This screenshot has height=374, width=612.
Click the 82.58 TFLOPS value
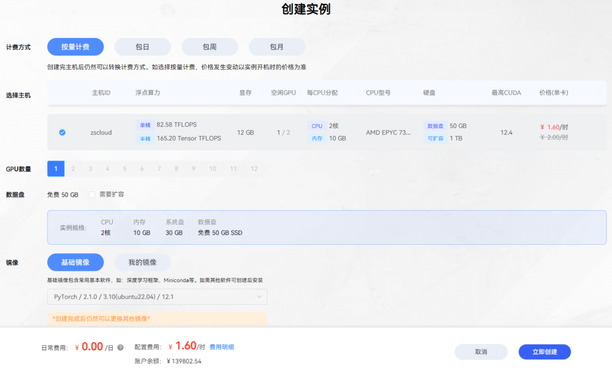[177, 125]
